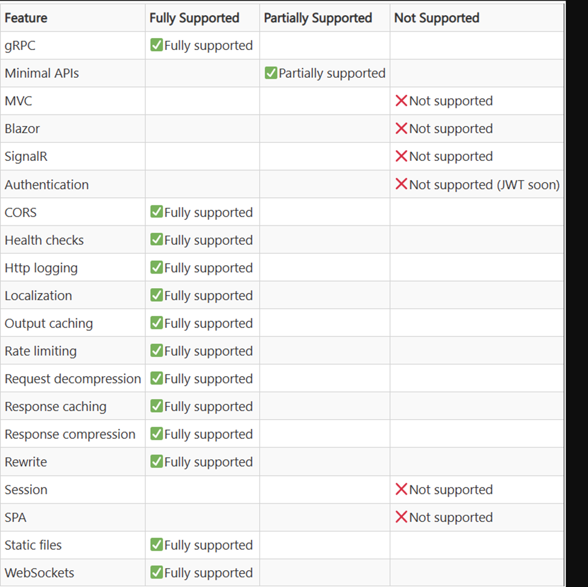Click the red X in Session row
The image size is (588, 587).
click(401, 489)
